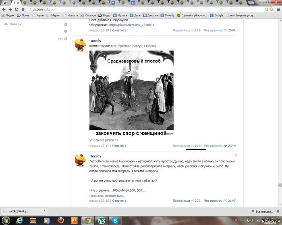Reload the page with the refresh icon
The image size is (282, 225).
tap(17, 9)
